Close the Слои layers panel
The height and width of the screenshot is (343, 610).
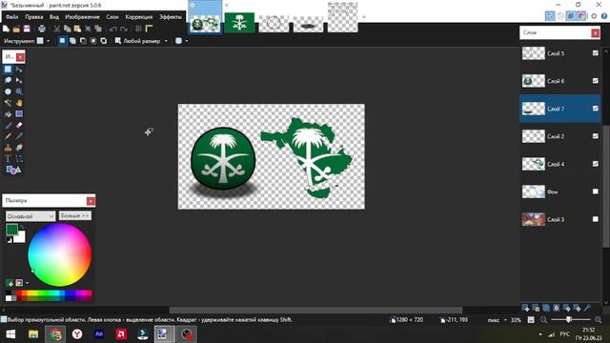pos(595,33)
